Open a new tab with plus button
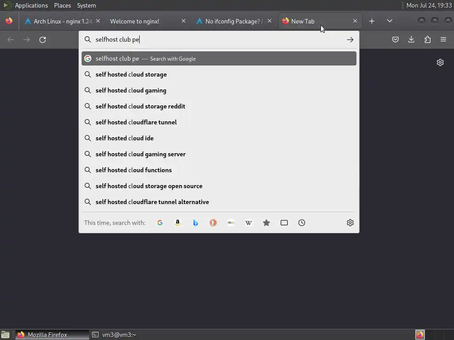The image size is (454, 340). [x=372, y=21]
